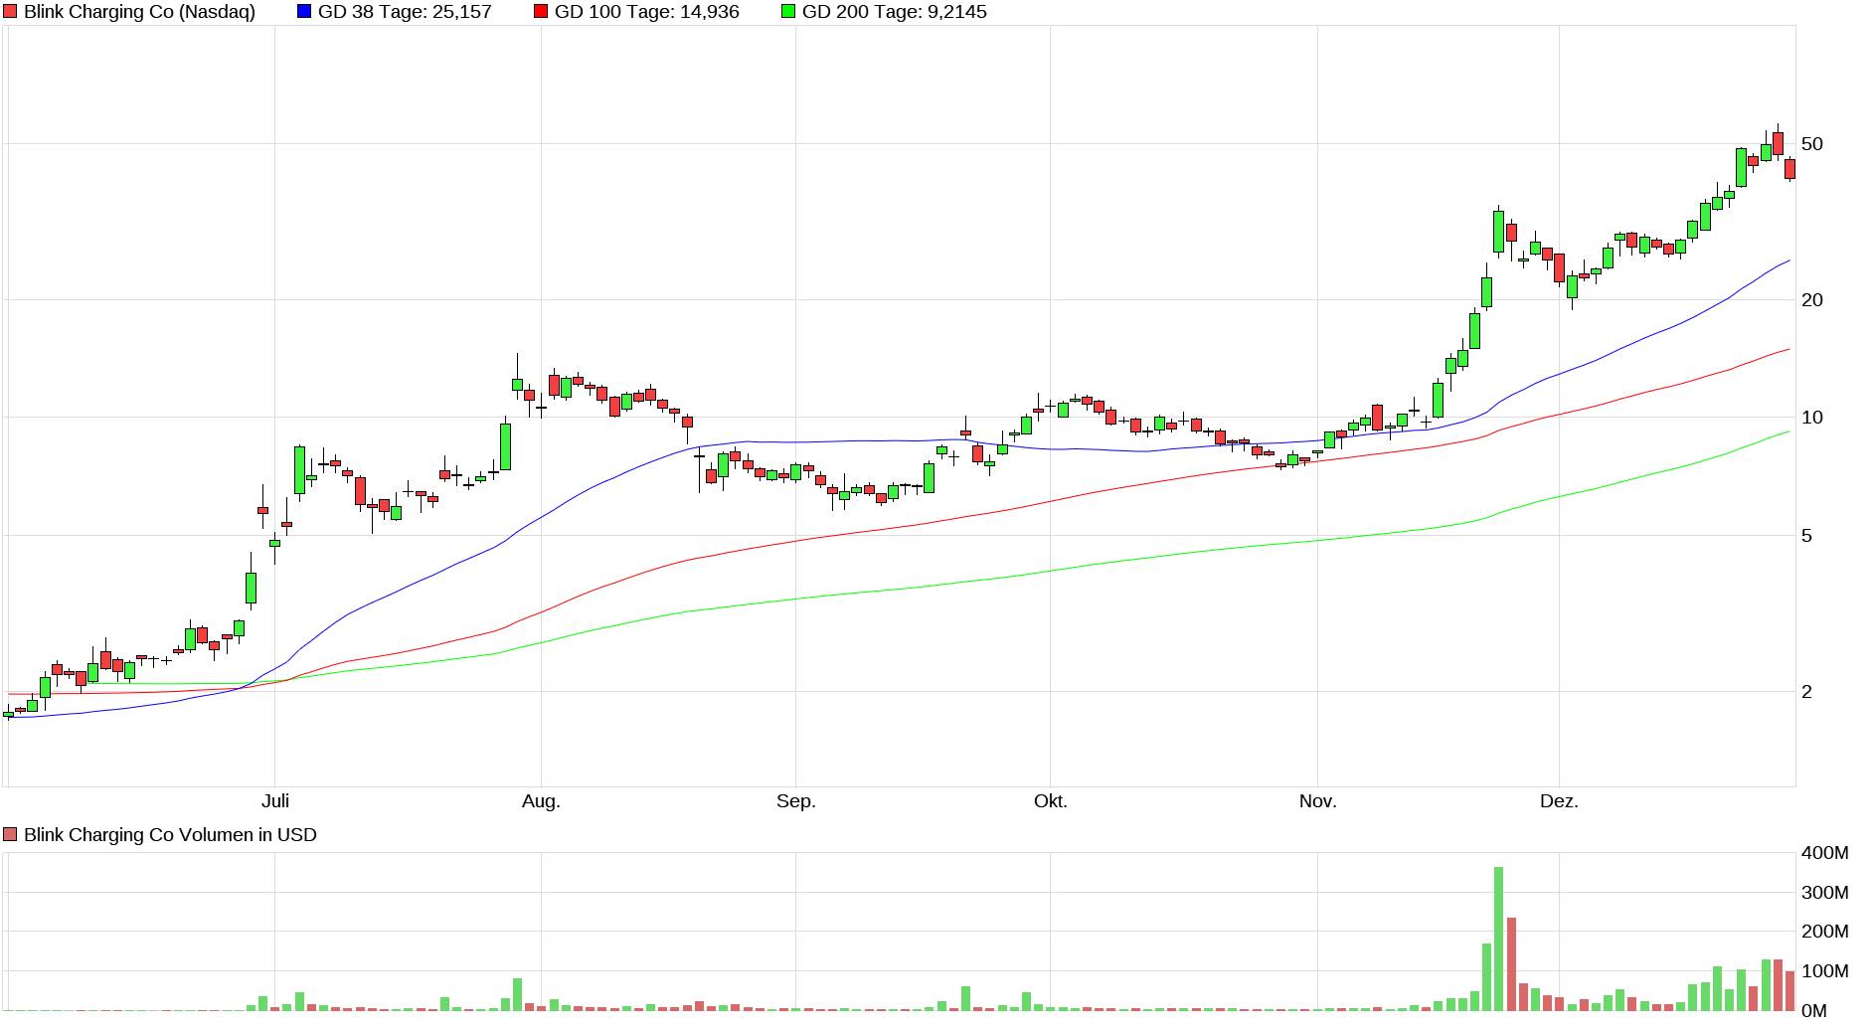This screenshot has width=1869, height=1031.
Task: Click the red GD 100 legend swatch
Action: pos(541,12)
